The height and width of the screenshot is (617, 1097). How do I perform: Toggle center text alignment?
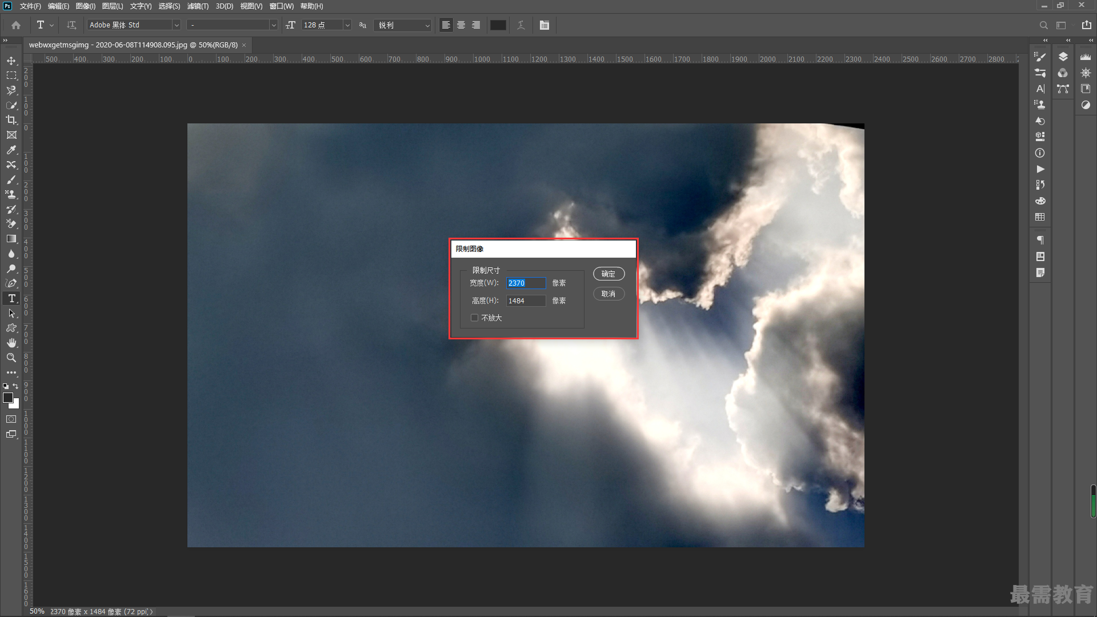(461, 25)
